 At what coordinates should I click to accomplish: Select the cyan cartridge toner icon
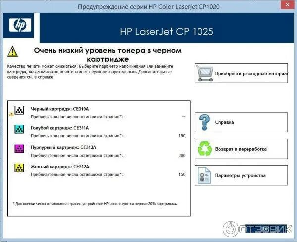pyautogui.click(x=19, y=129)
